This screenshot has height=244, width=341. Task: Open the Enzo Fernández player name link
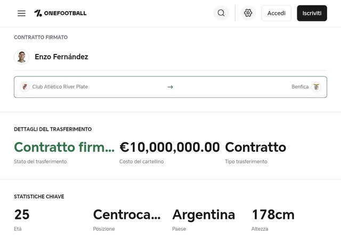[x=61, y=57]
